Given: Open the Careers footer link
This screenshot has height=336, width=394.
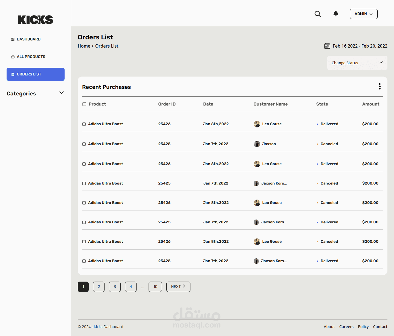Looking at the screenshot, I should tap(346, 327).
